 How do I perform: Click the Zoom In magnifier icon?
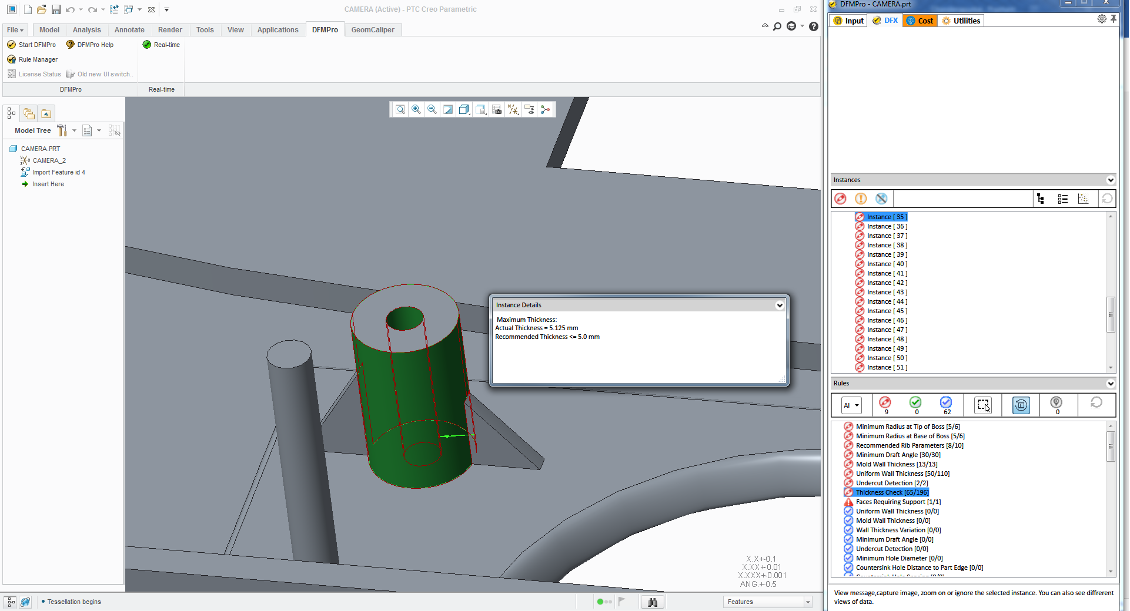[x=416, y=109]
